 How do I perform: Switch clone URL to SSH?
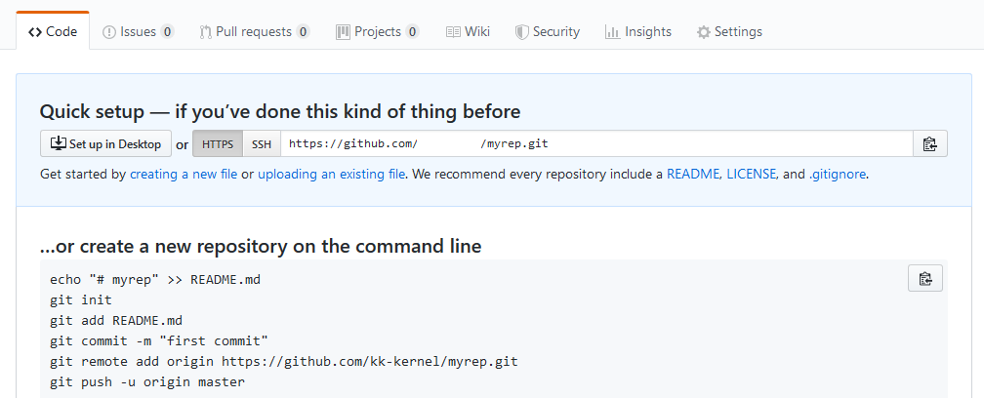click(262, 144)
